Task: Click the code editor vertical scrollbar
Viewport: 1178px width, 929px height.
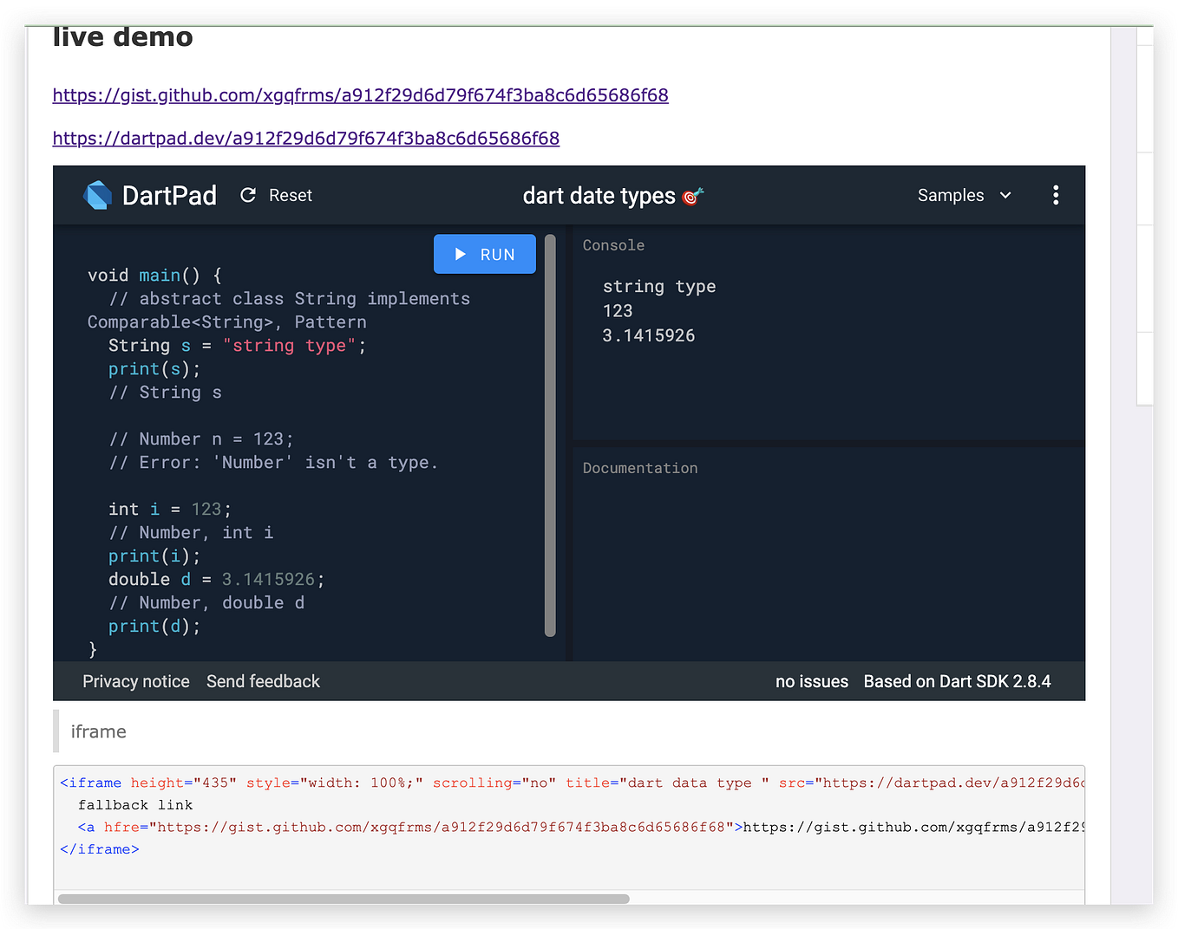Action: (550, 435)
